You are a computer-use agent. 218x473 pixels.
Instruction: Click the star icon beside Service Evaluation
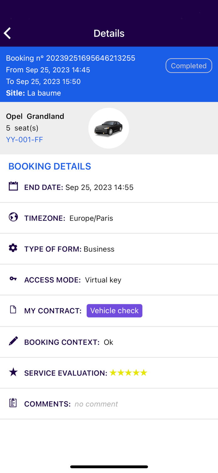pyautogui.click(x=13, y=372)
